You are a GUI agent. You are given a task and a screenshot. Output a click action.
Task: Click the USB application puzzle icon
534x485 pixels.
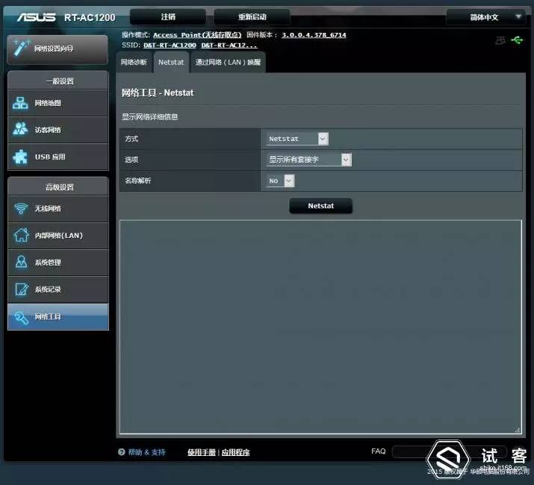[20, 157]
